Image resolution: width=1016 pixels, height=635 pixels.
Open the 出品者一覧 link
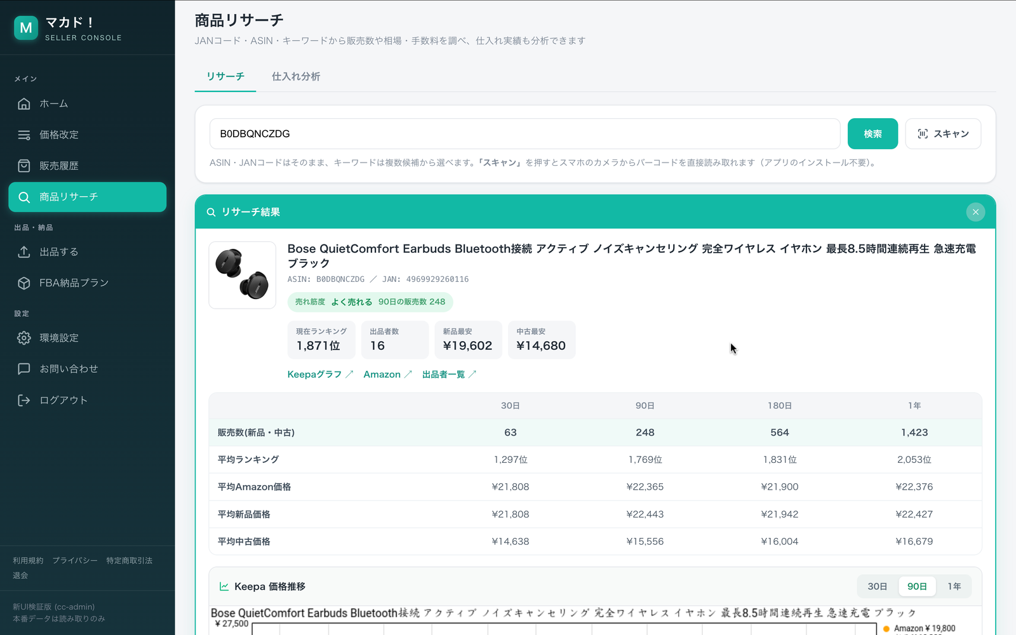pyautogui.click(x=449, y=375)
